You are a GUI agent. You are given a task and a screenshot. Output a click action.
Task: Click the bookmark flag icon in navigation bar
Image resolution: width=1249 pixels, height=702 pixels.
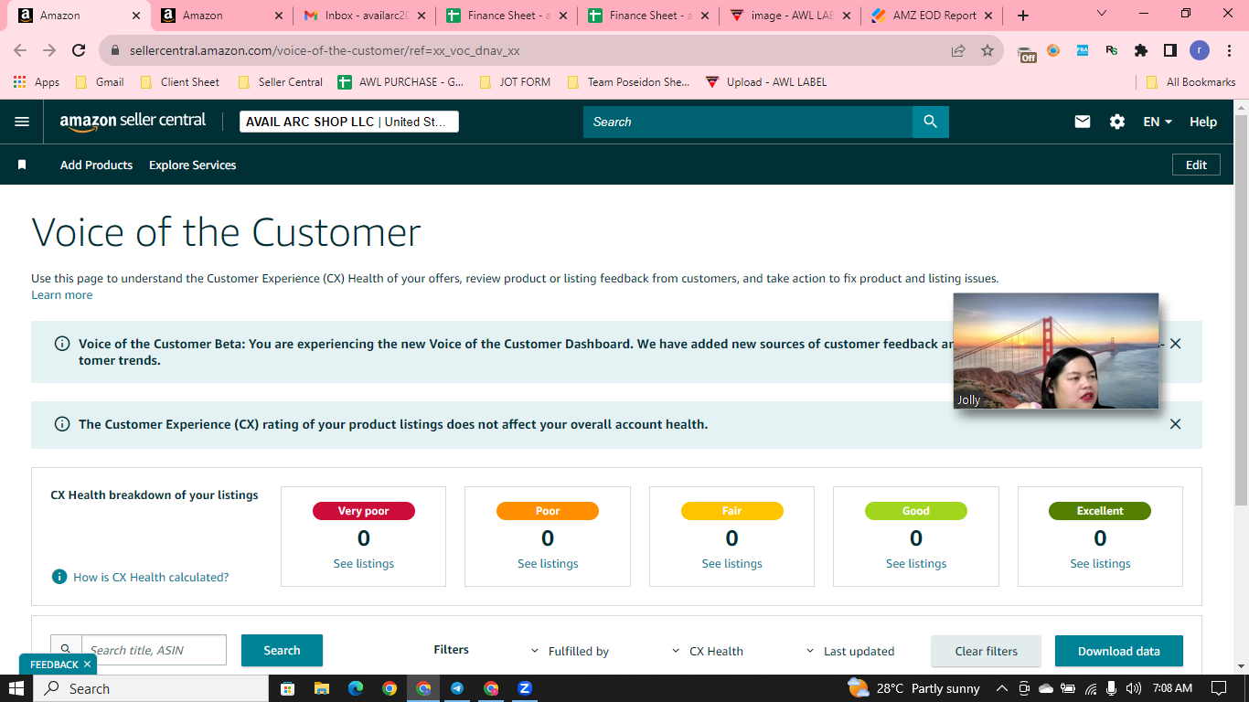[22, 165]
